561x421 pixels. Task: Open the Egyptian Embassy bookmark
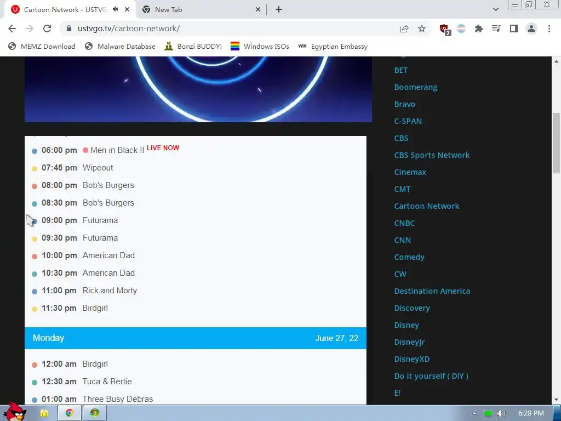coord(333,47)
